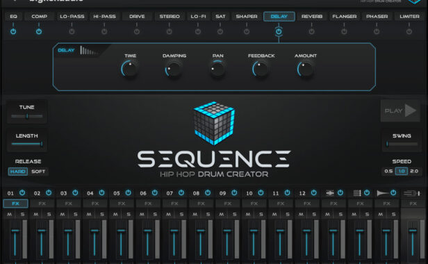Set speed to 2.0

pos(414,171)
